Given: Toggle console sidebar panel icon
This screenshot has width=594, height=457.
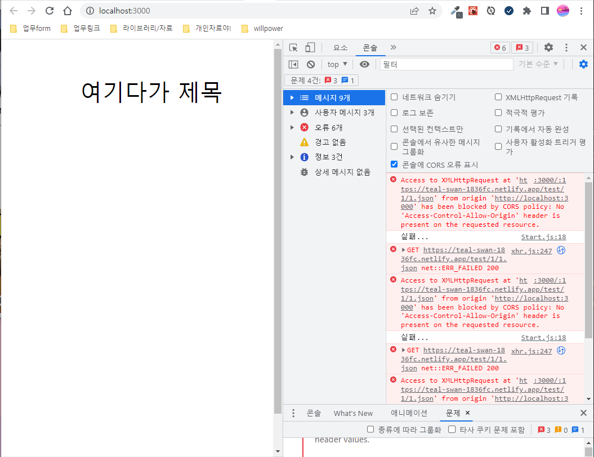Looking at the screenshot, I should tap(293, 64).
